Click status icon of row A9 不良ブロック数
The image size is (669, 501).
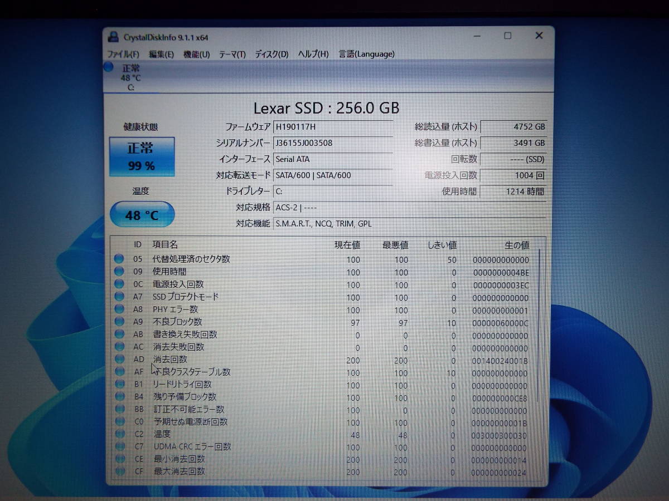(x=119, y=322)
